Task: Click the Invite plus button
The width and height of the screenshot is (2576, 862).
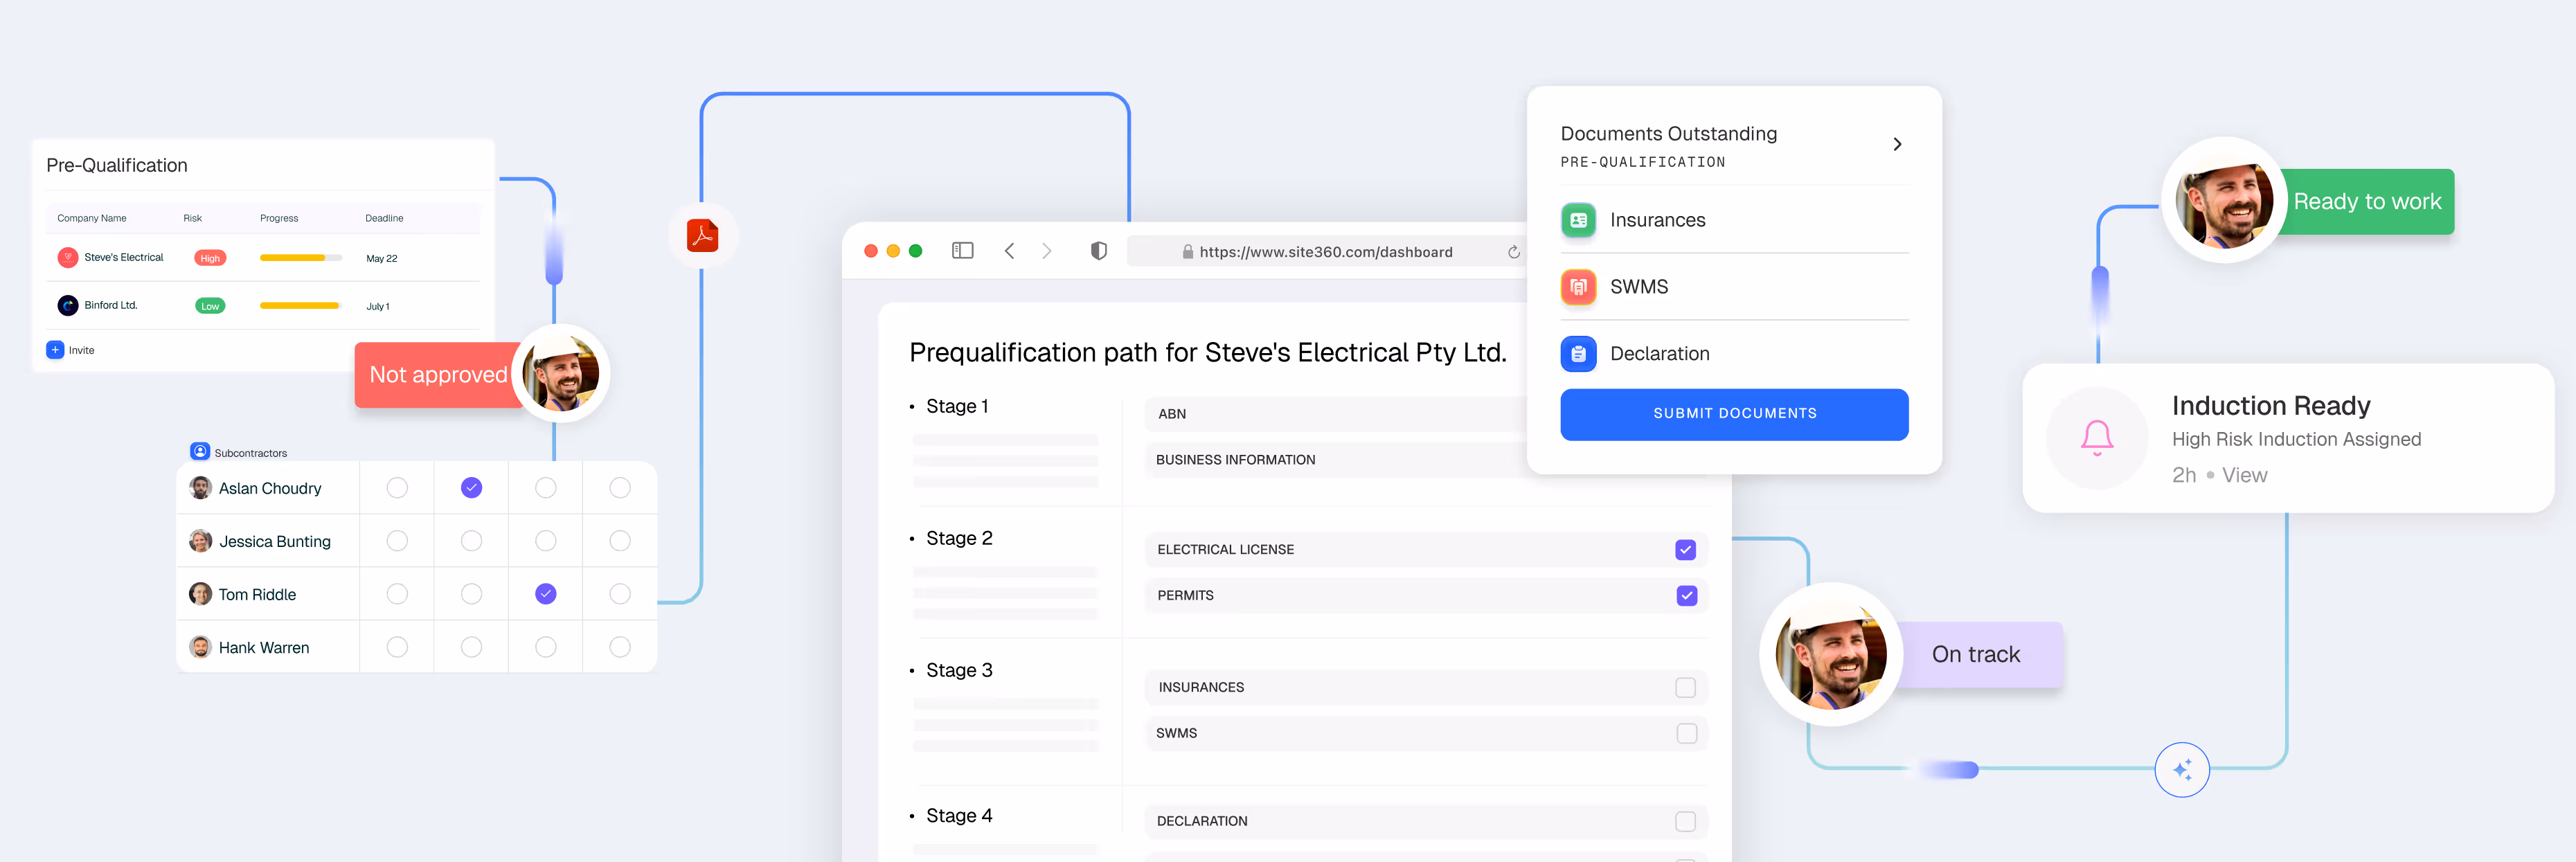Action: (56, 350)
